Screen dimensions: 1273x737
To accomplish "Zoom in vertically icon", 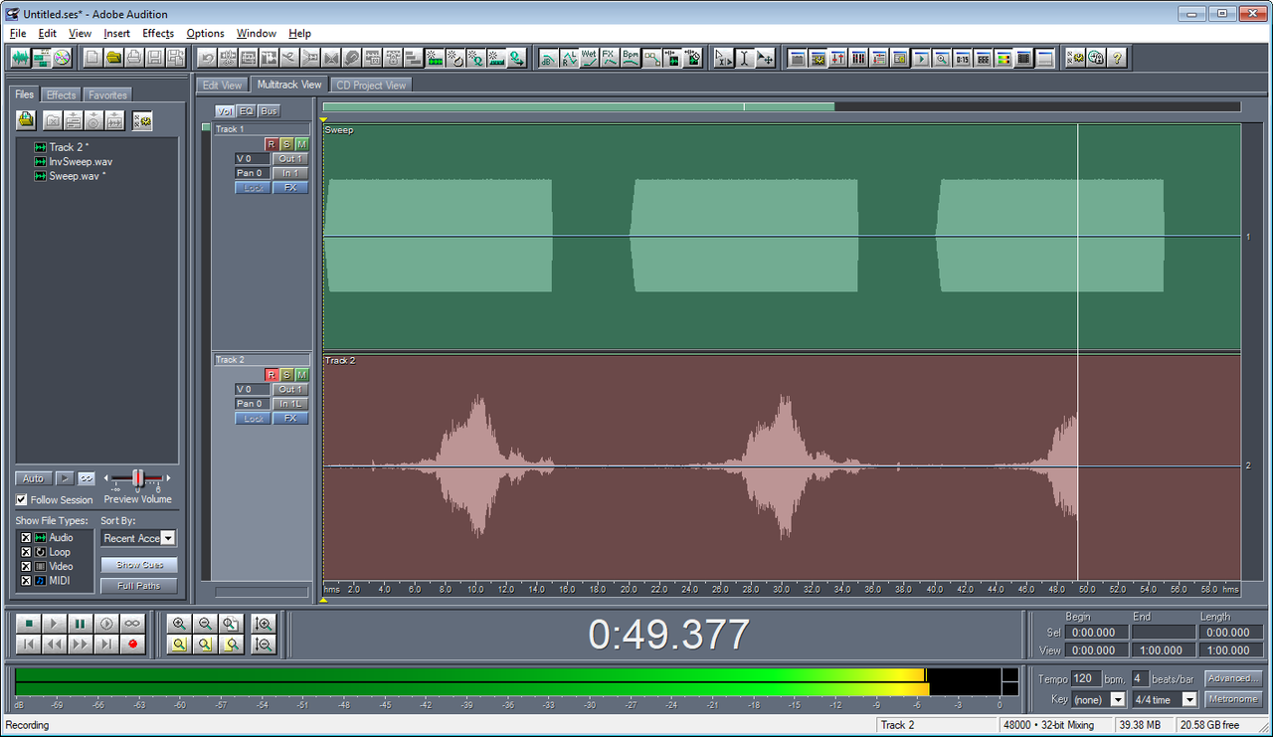I will (x=264, y=624).
